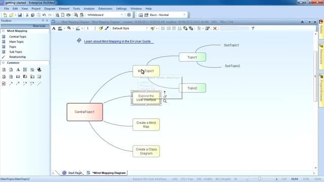Image resolution: width=324 pixels, height=182 pixels.
Task: Select the globe hyperlink tool in Common toolbox
Action: (39, 70)
